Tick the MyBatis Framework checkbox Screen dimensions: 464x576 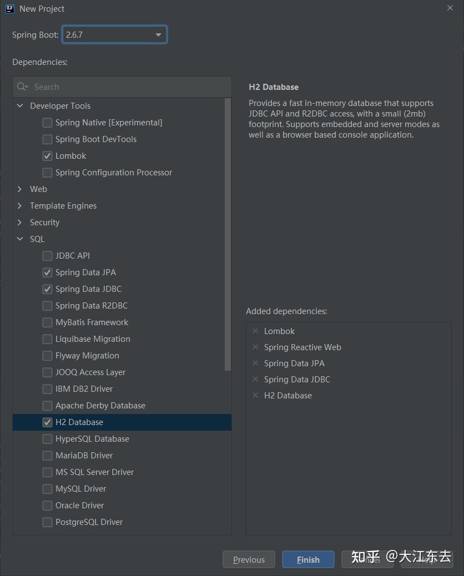click(x=47, y=322)
